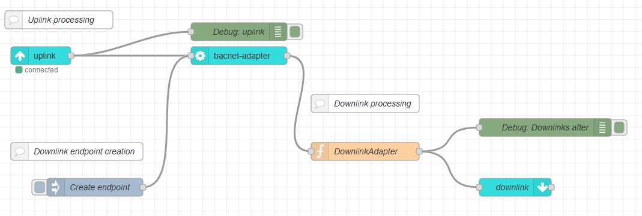Click the green connected status indicator
Screen dimensions: 642x216
19,69
